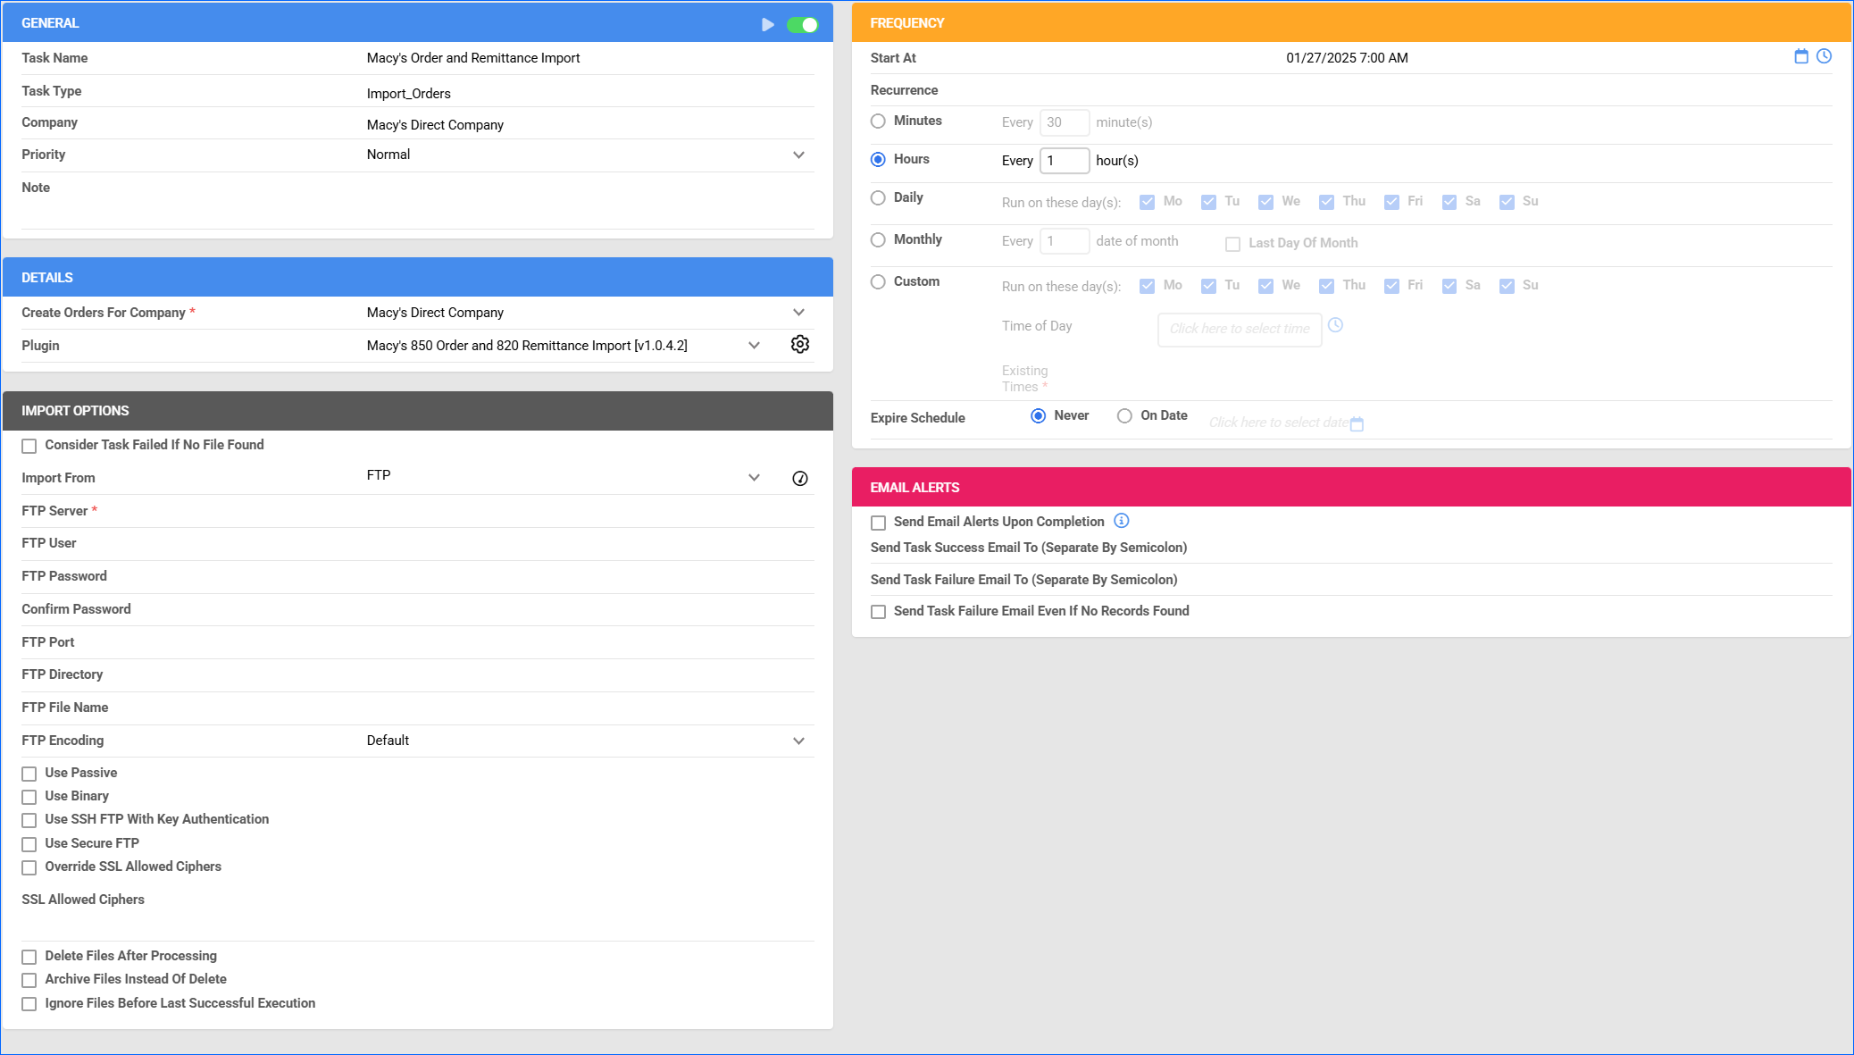Check Consider Task Failed If No File Found
Viewport: 1854px width, 1055px height.
tap(29, 446)
